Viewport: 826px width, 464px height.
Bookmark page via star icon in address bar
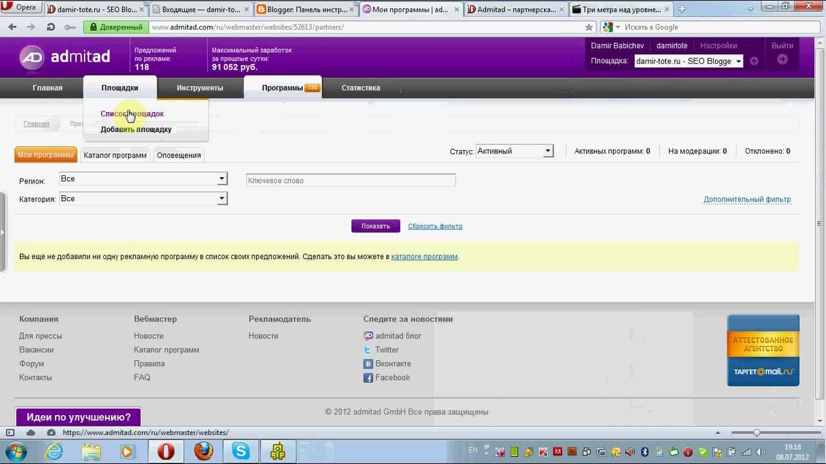coord(589,27)
